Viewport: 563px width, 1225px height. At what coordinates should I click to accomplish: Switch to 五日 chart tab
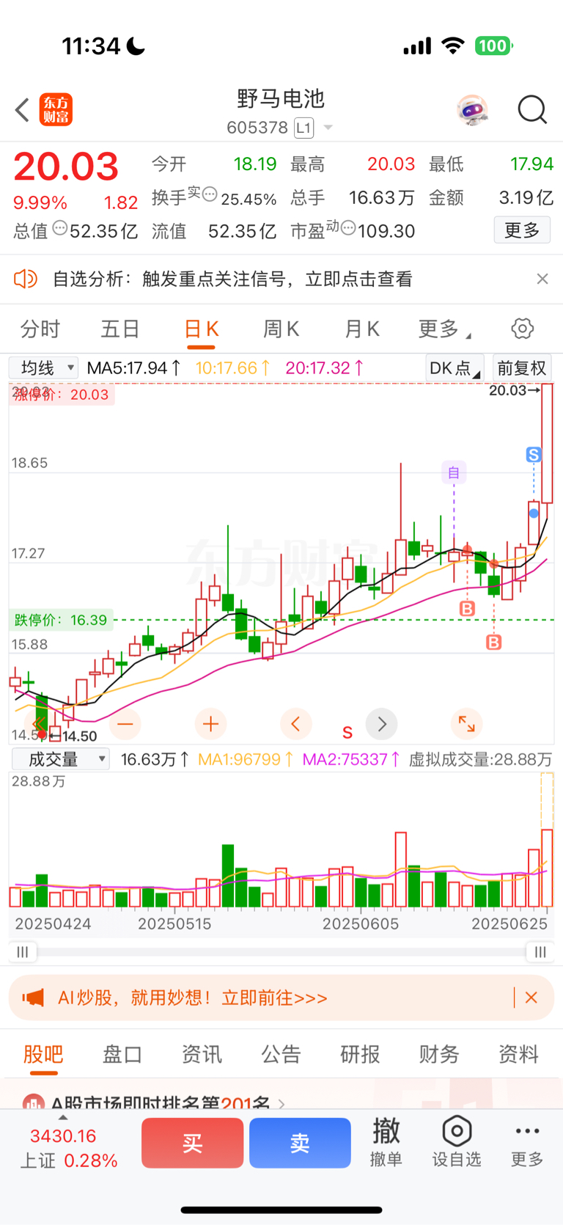[x=120, y=329]
